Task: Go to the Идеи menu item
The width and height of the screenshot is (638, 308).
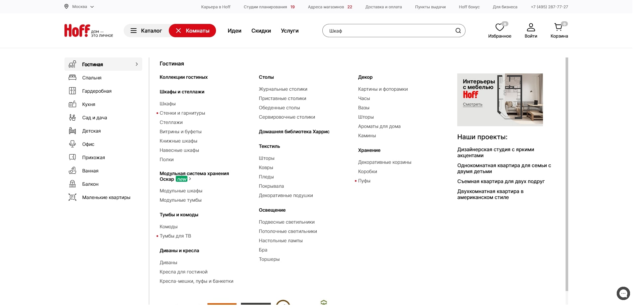Action: (234, 31)
